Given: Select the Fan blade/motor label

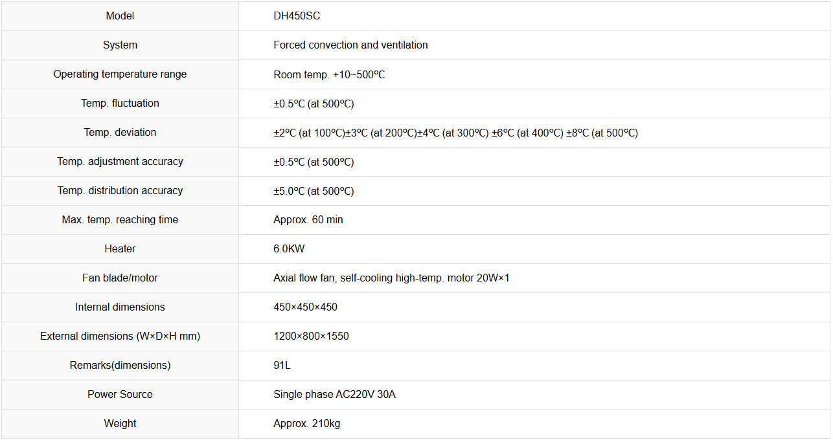Looking at the screenshot, I should pos(120,278).
